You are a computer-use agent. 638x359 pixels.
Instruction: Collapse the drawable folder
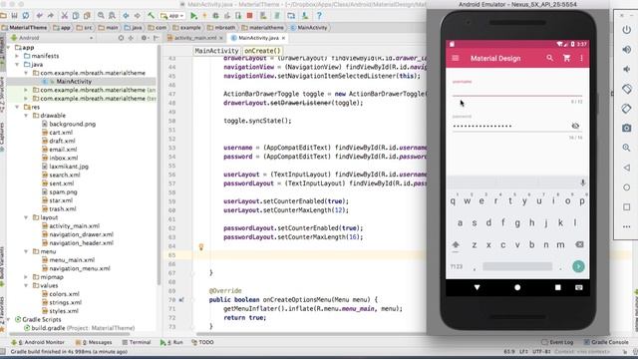(x=26, y=116)
